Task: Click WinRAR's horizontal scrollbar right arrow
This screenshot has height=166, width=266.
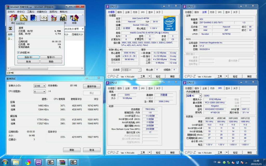Action: [82, 68]
